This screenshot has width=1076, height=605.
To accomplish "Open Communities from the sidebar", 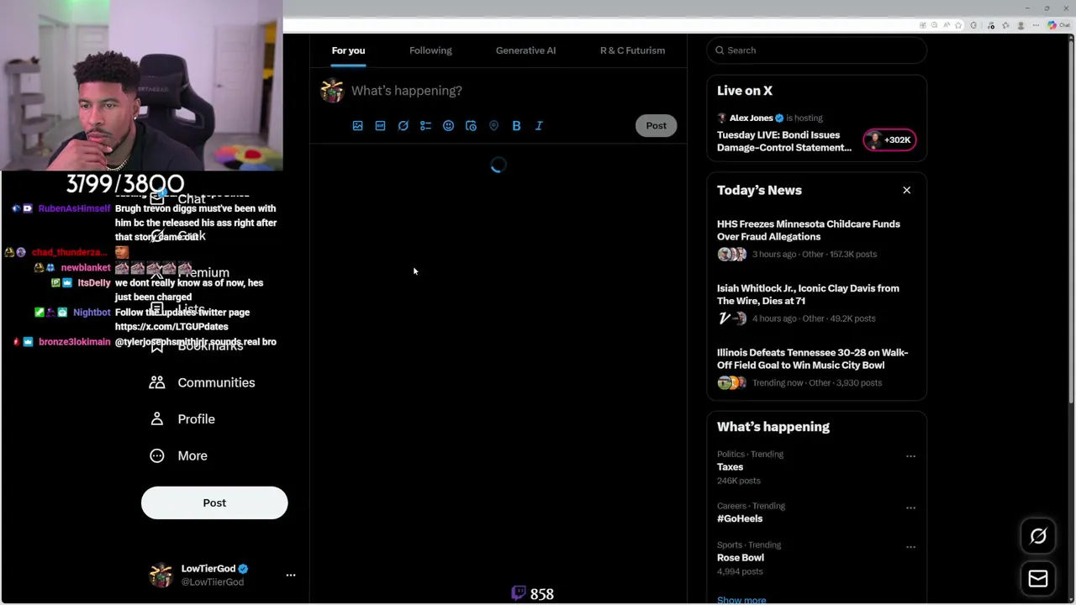I will tap(202, 382).
